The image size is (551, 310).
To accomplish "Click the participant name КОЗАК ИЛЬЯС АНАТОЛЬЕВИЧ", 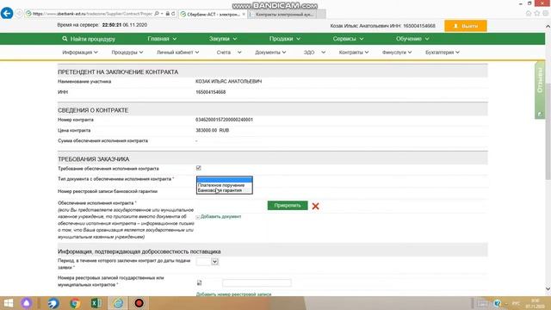I will (228, 82).
